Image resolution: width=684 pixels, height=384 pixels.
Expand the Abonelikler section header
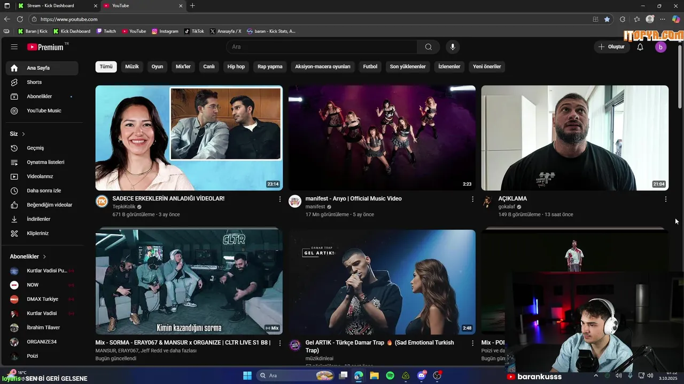click(28, 257)
